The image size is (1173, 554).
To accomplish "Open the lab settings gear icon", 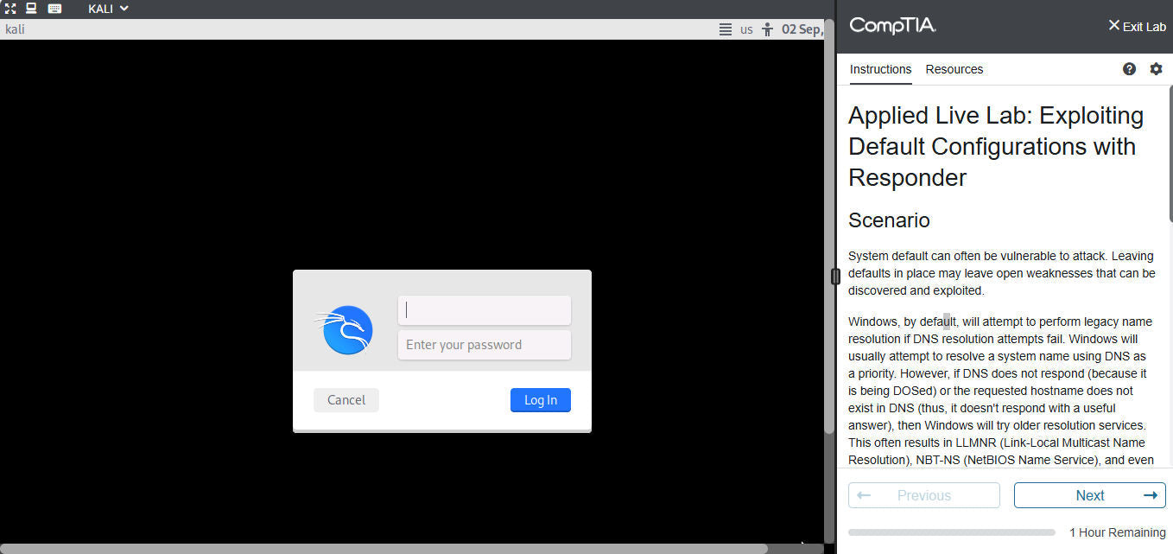I will (x=1157, y=68).
